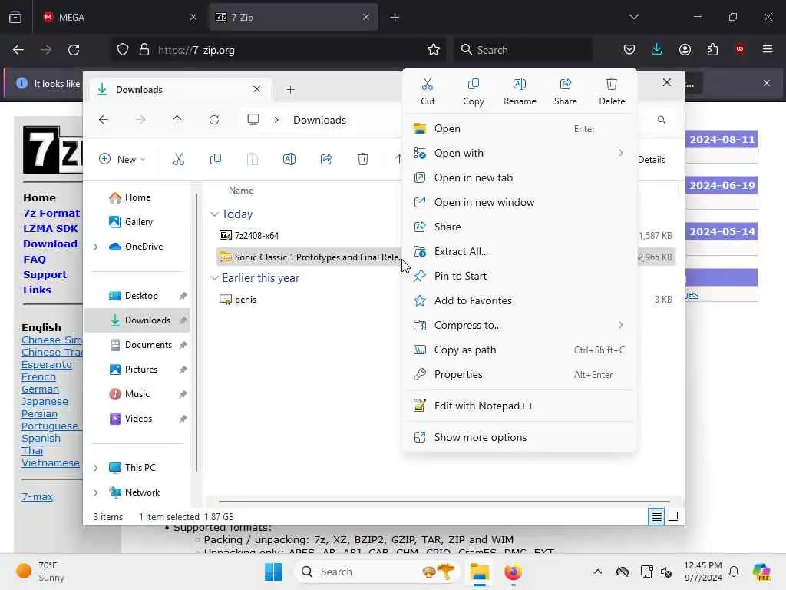Collapse Earlier this year group
The width and height of the screenshot is (786, 590).
(x=215, y=278)
